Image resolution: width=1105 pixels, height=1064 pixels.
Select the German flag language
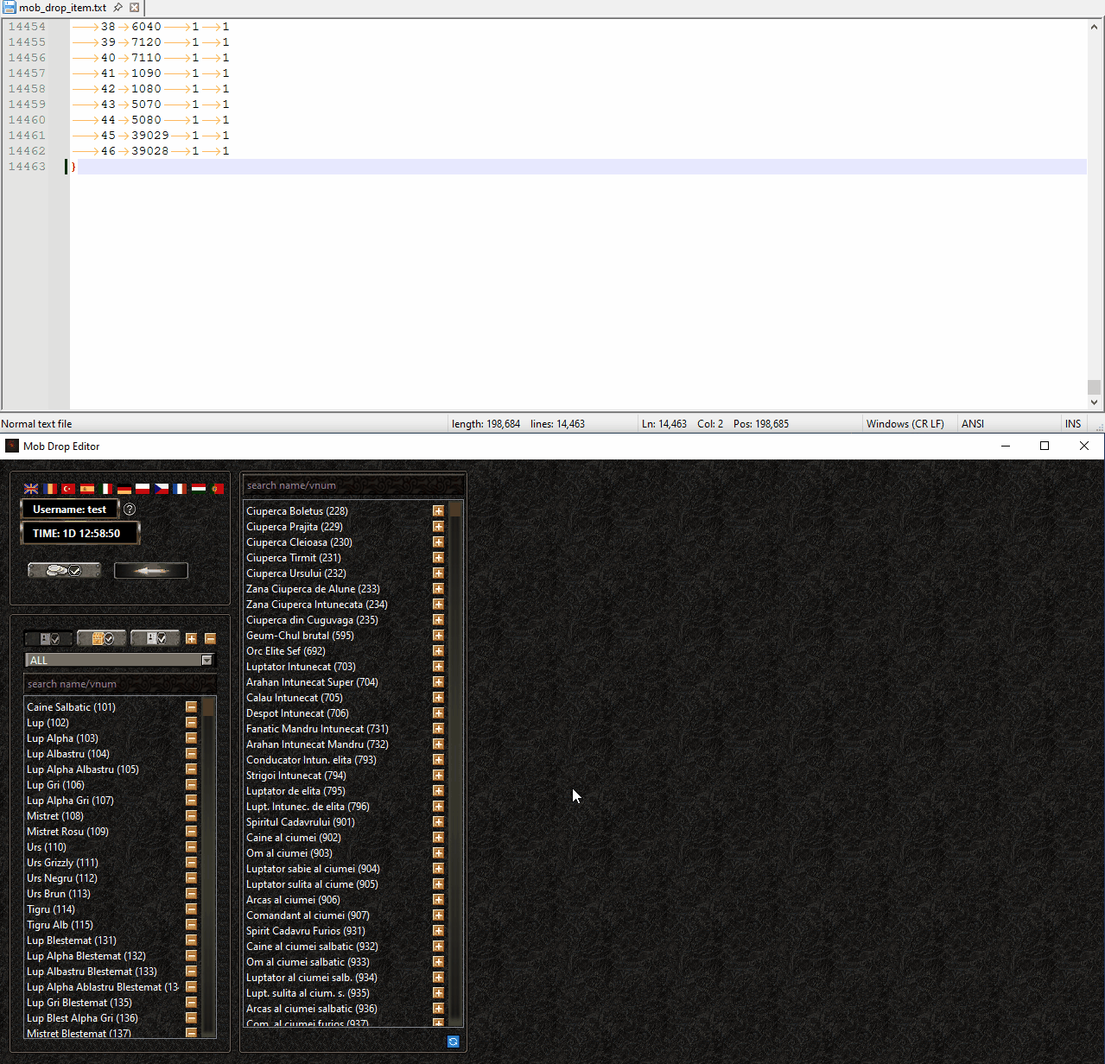click(x=124, y=489)
